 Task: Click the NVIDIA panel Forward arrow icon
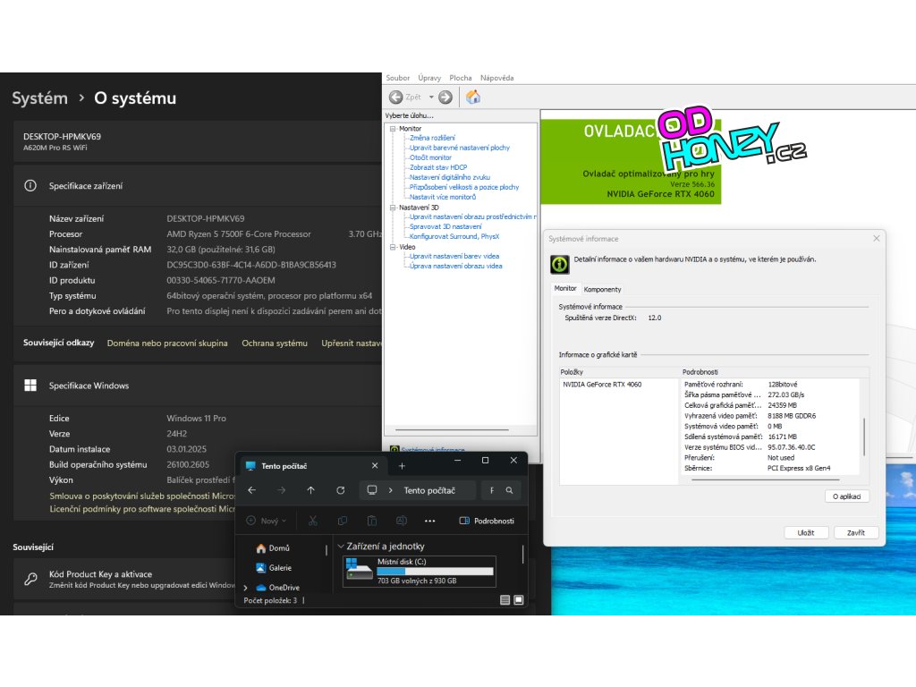445,97
